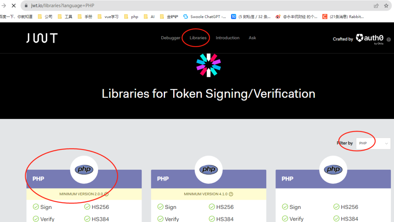
Task: Click the PHP elephant icon on the rightmost card
Action: click(x=333, y=169)
